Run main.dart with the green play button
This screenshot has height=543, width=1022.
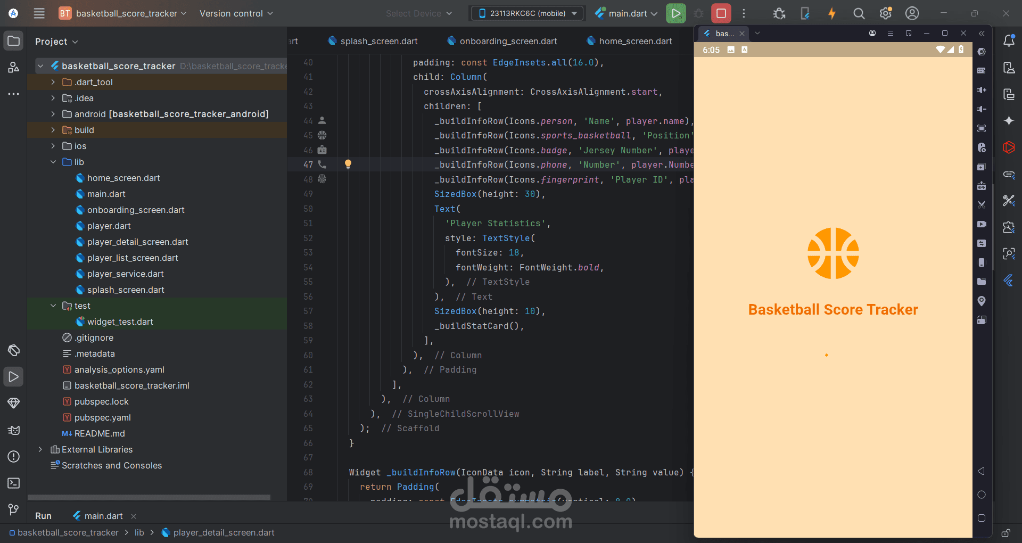(x=675, y=13)
